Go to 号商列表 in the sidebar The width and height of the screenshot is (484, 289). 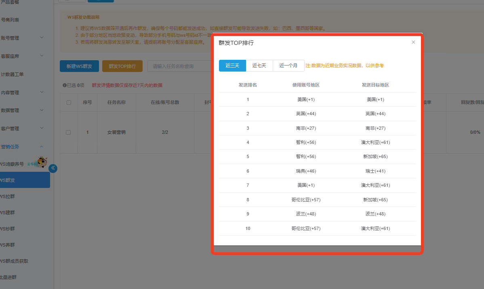(x=10, y=20)
